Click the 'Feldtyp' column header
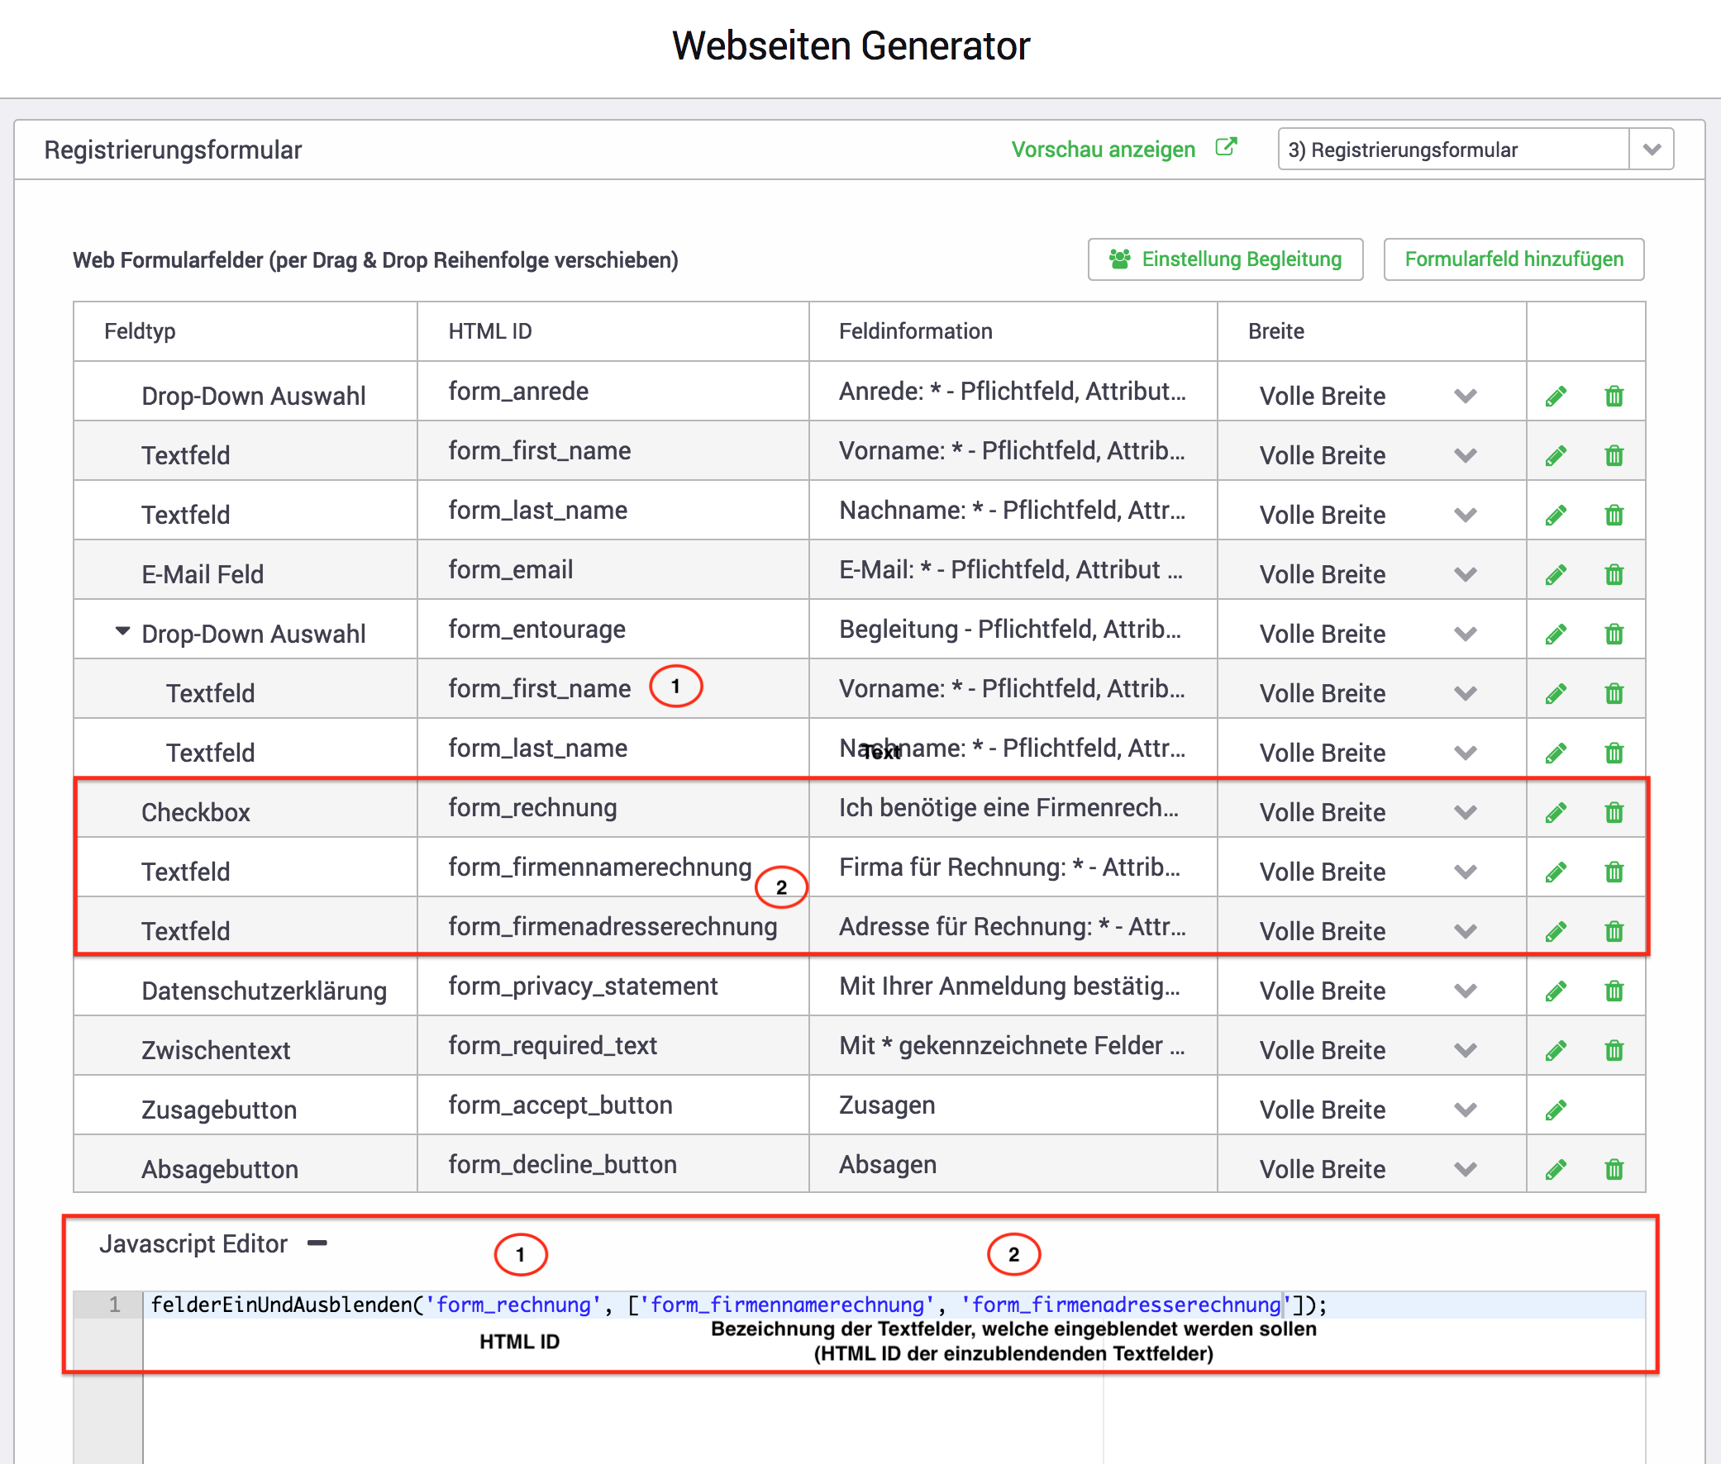 [x=140, y=331]
